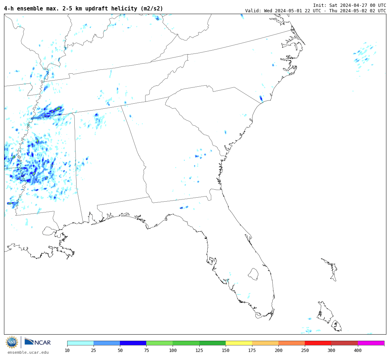Click the colorbar label '175'
The width and height of the screenshot is (390, 357).
(x=252, y=350)
